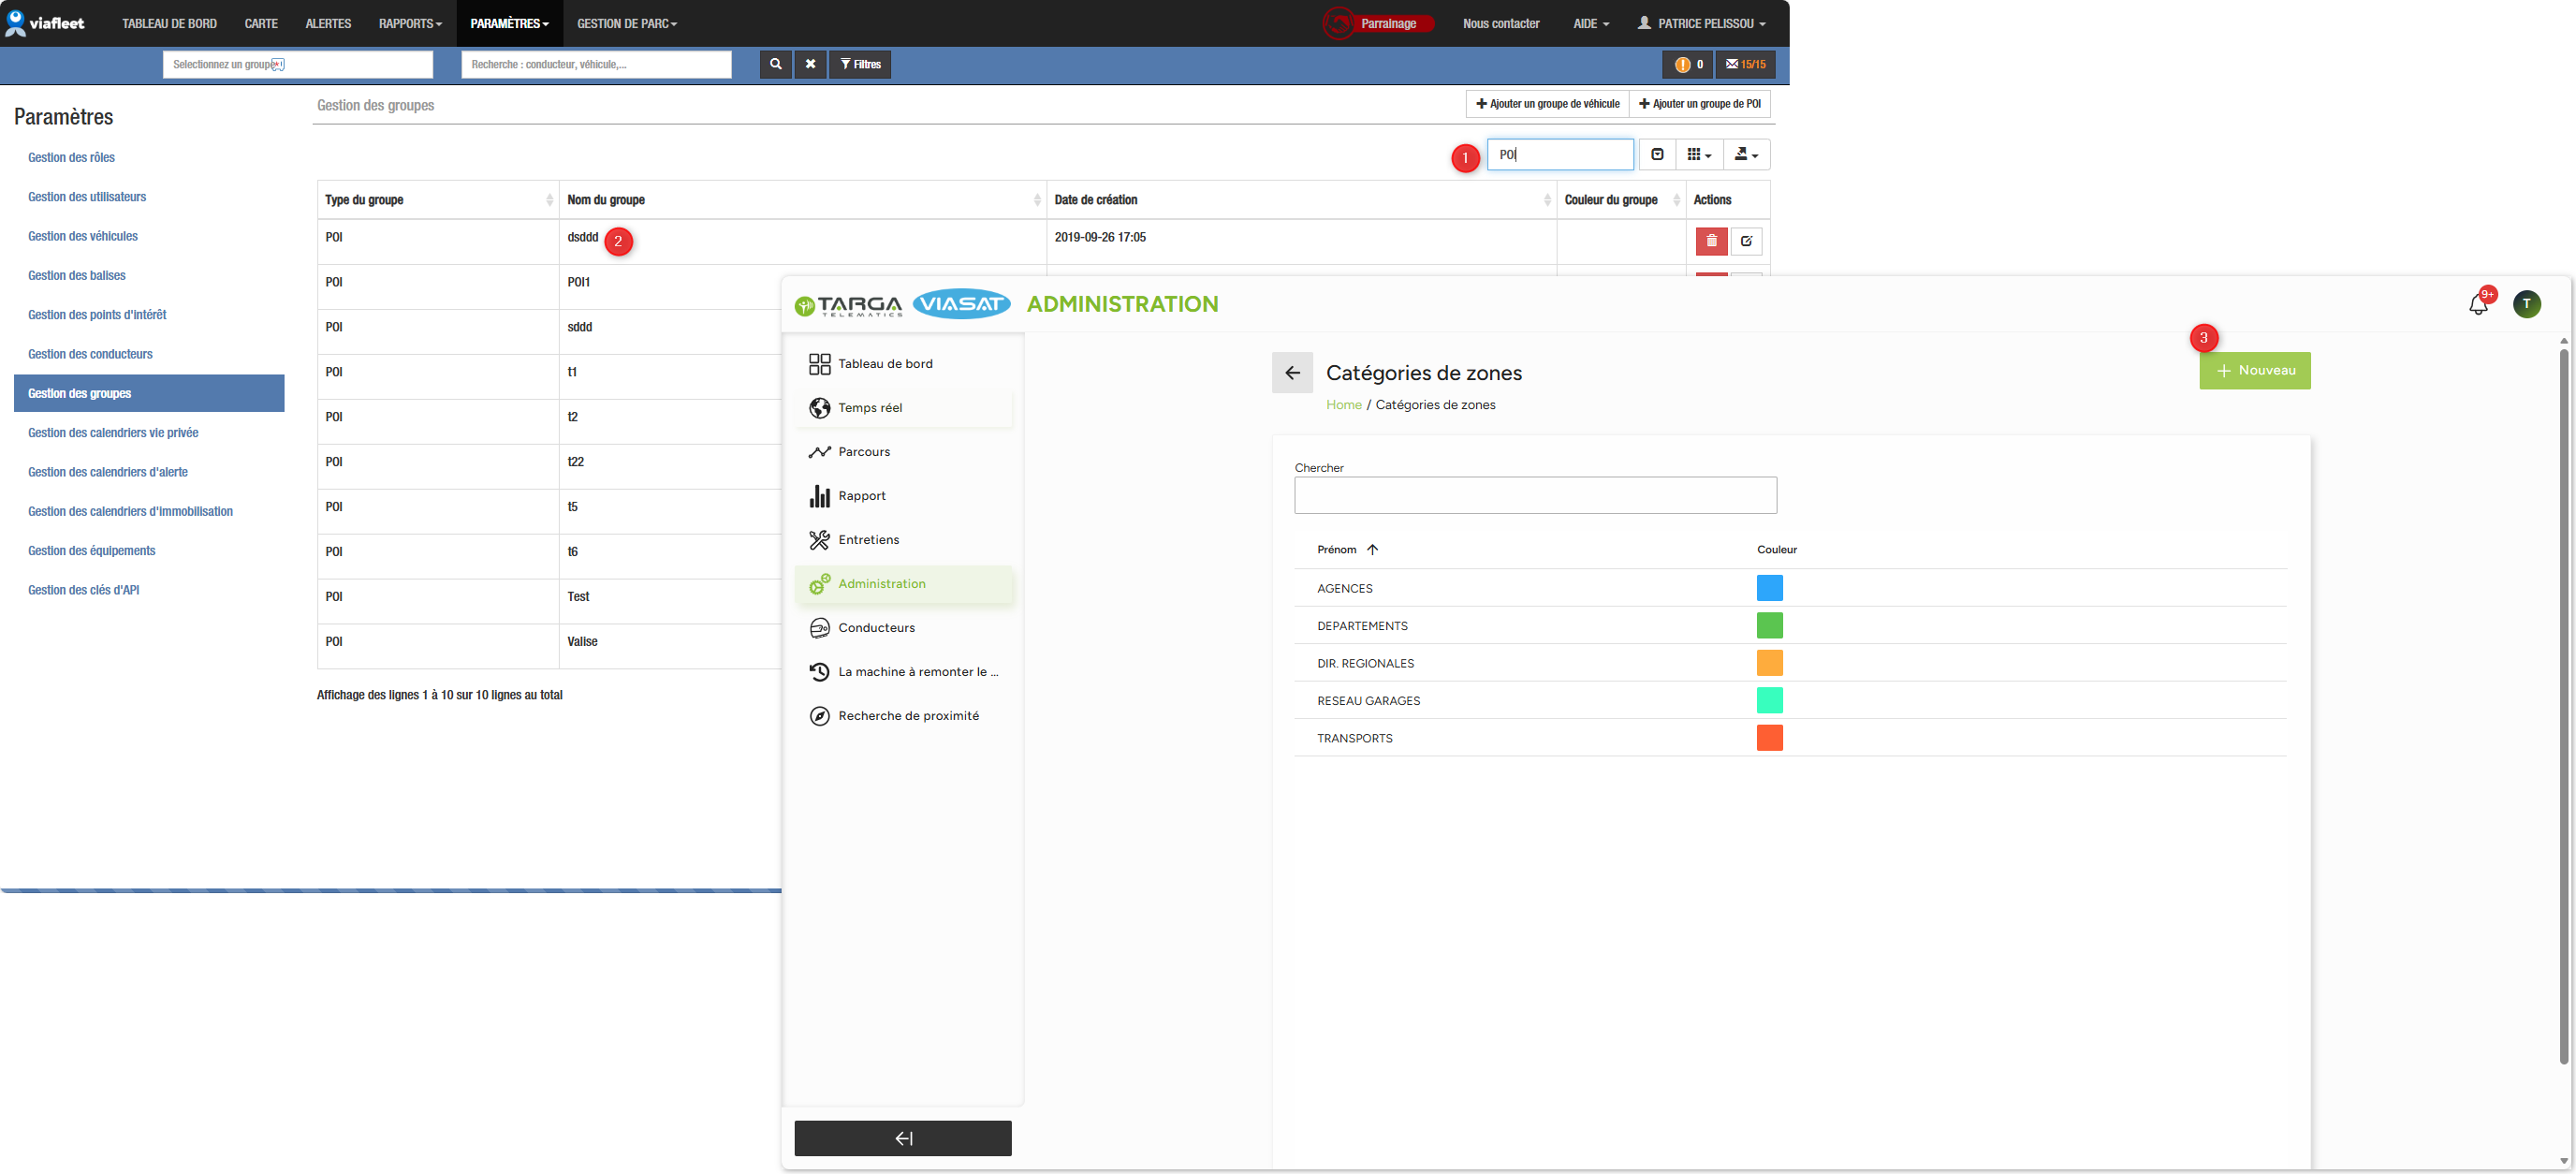Expand the RAPPORTS menu

(x=410, y=23)
